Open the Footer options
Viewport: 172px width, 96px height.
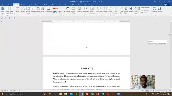coord(110,10)
